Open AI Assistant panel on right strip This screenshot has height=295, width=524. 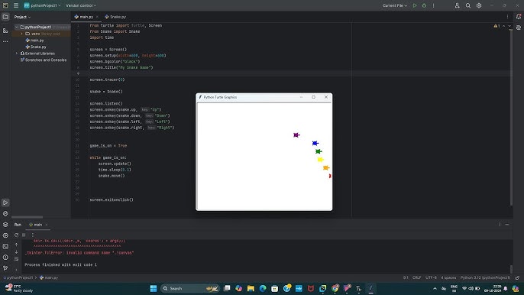click(519, 28)
